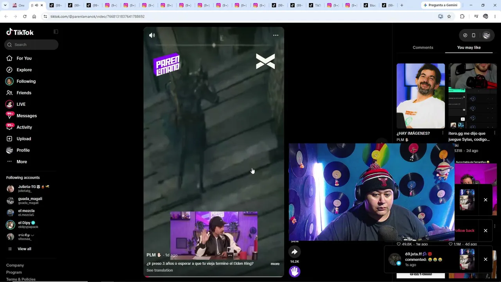Mute the video with the speaker icon
Image resolution: width=501 pixels, height=282 pixels.
coord(152,35)
